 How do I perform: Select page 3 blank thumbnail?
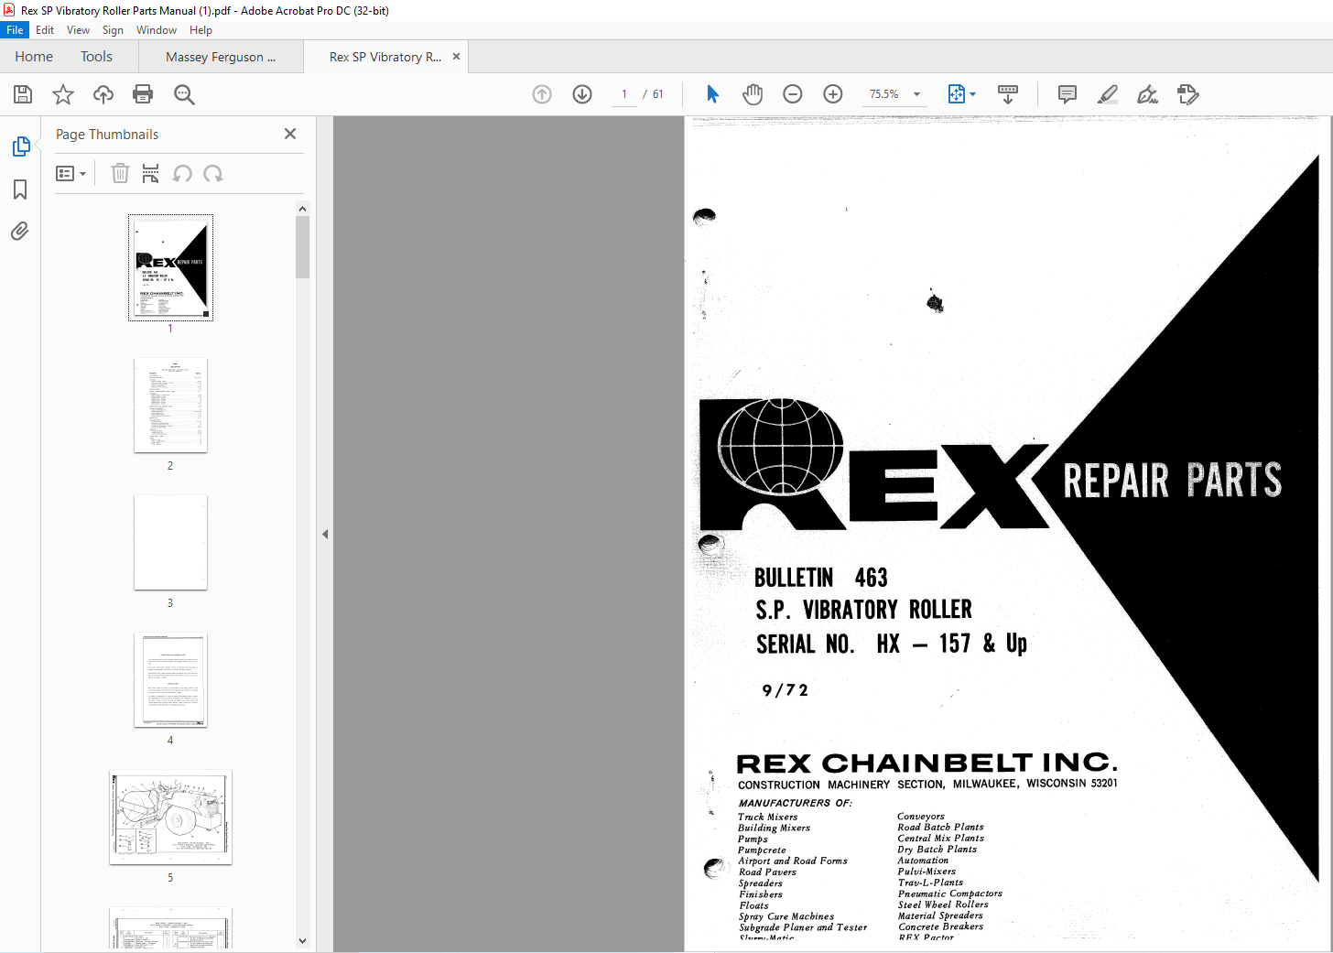(x=170, y=543)
